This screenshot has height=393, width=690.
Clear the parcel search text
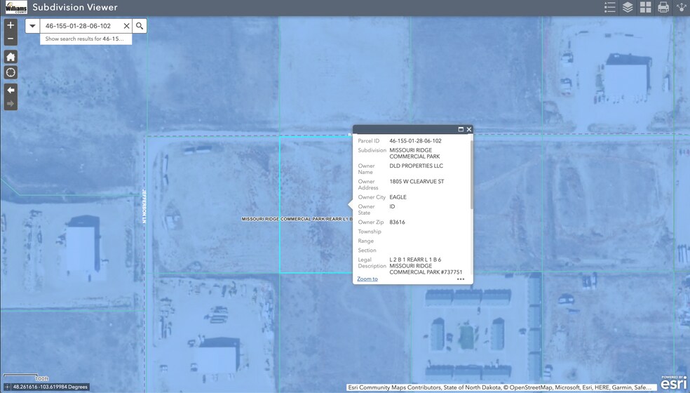126,26
